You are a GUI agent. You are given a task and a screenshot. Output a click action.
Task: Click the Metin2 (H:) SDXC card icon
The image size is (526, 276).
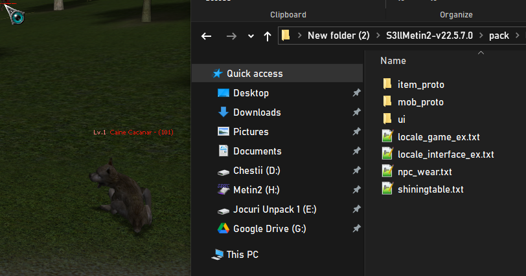pyautogui.click(x=223, y=189)
